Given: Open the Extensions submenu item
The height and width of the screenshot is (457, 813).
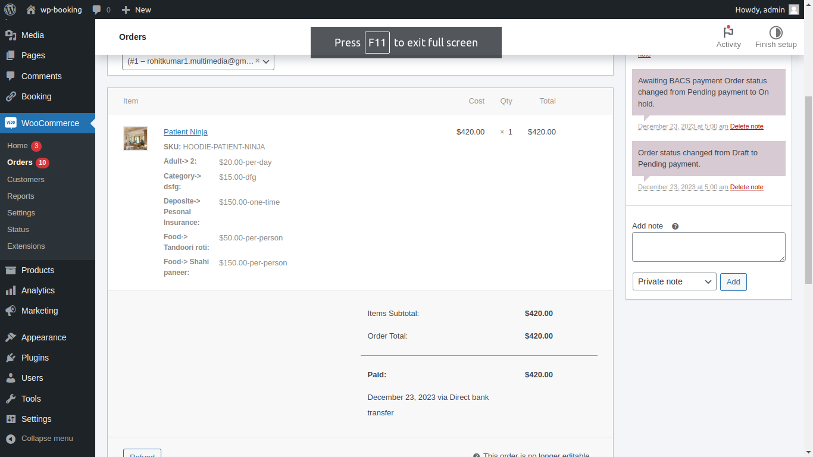Looking at the screenshot, I should tap(26, 246).
